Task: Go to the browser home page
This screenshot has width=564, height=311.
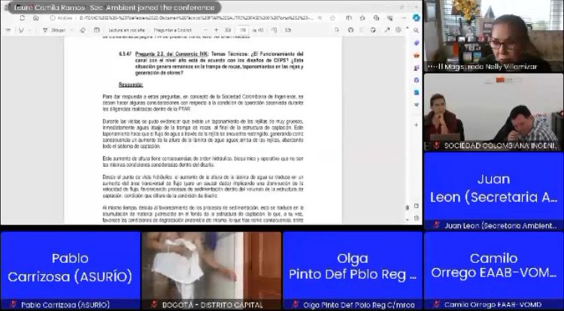Action: pyautogui.click(x=36, y=18)
